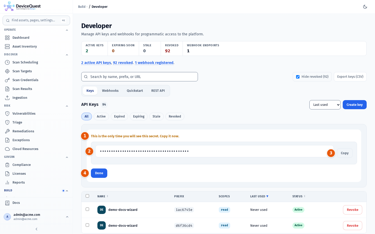Open the 92 revoked link
Screen dimensions: 375x234
(x=123, y=63)
